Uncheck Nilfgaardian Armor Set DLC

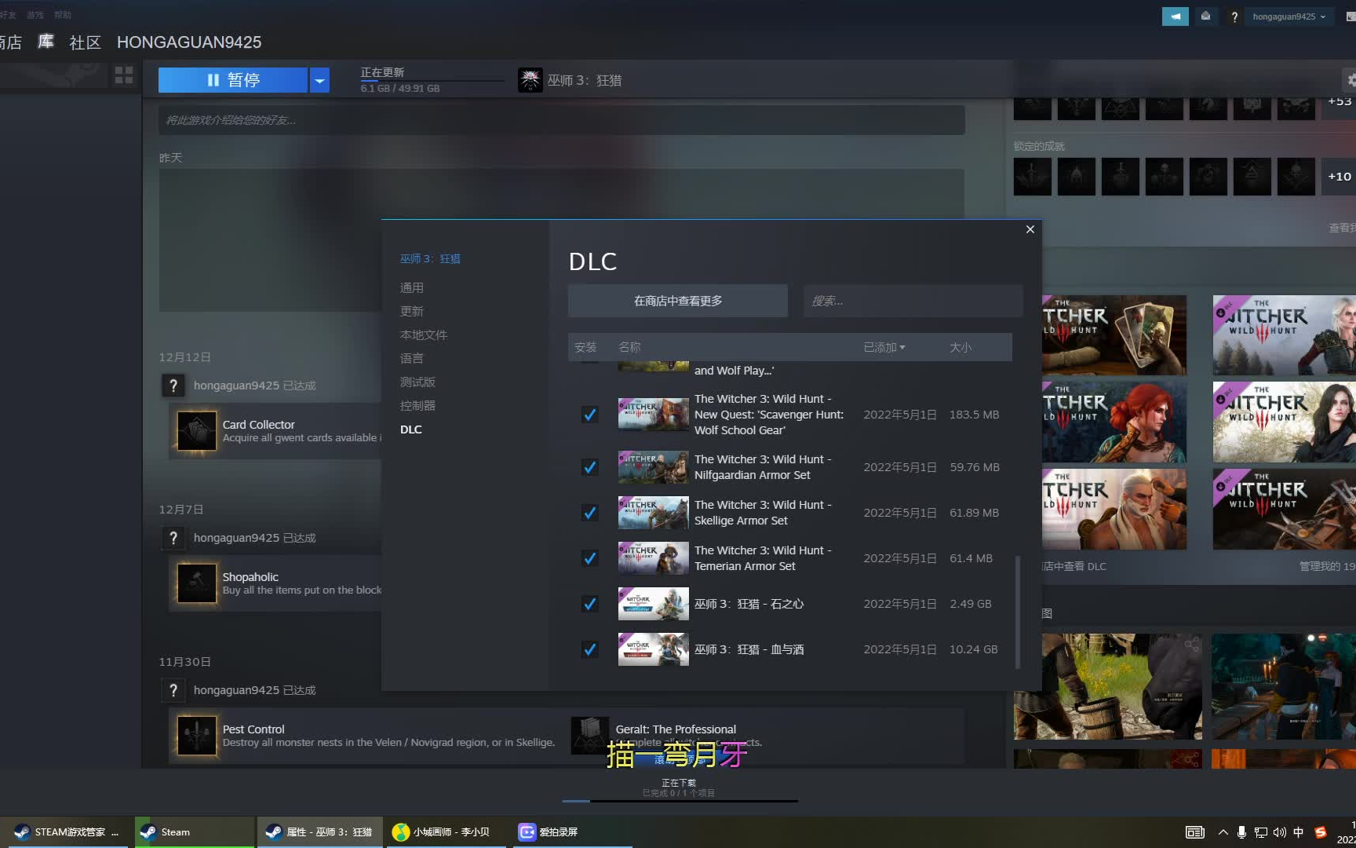tap(589, 467)
